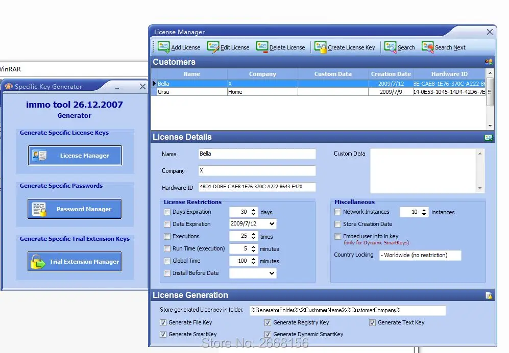Check Install Before Date option
The width and height of the screenshot is (509, 353).
pos(167,273)
